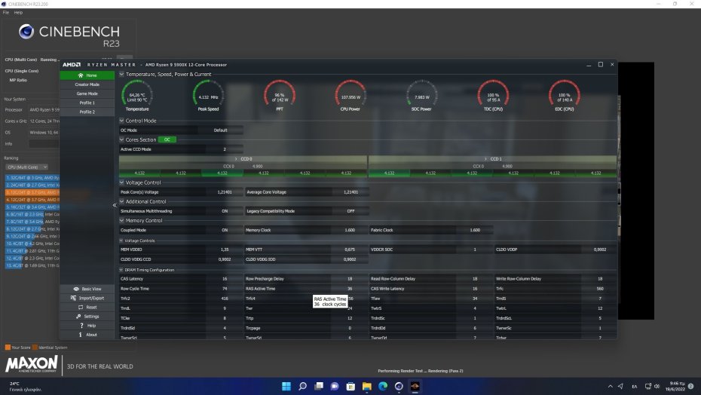Open volume control in system tray
The image size is (701, 395).
(x=657, y=386)
